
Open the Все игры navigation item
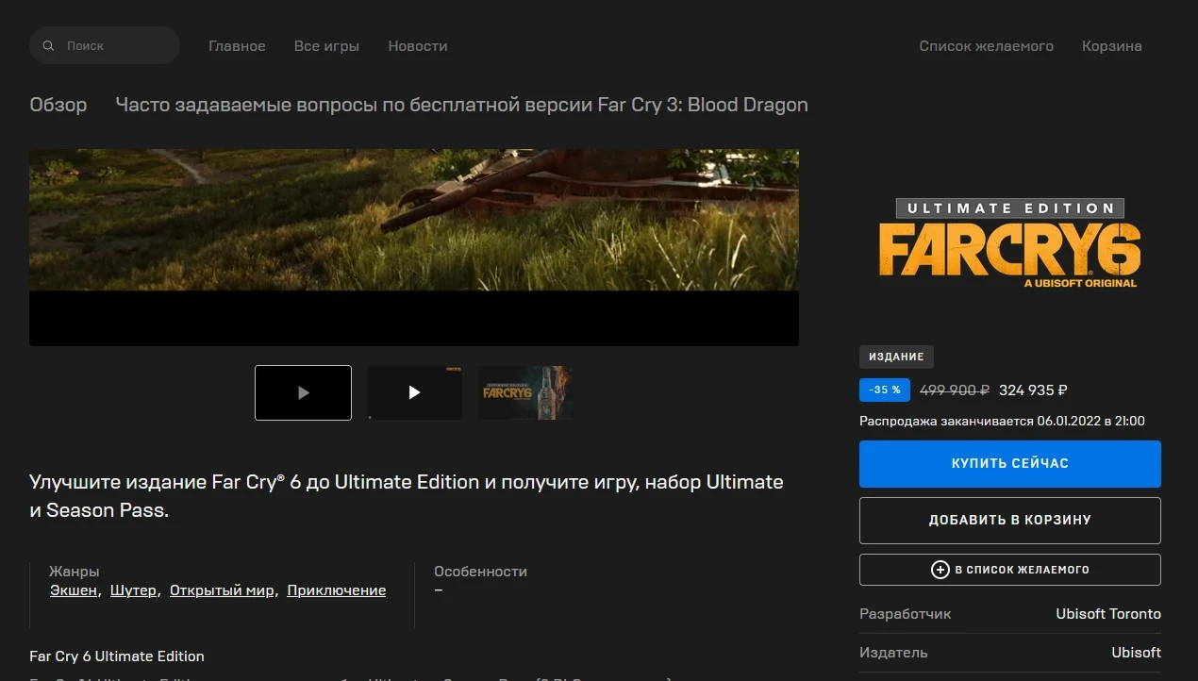coord(326,45)
